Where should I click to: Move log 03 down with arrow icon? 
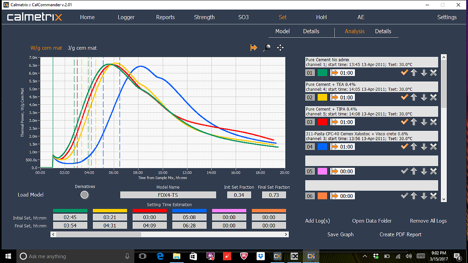click(x=423, y=122)
